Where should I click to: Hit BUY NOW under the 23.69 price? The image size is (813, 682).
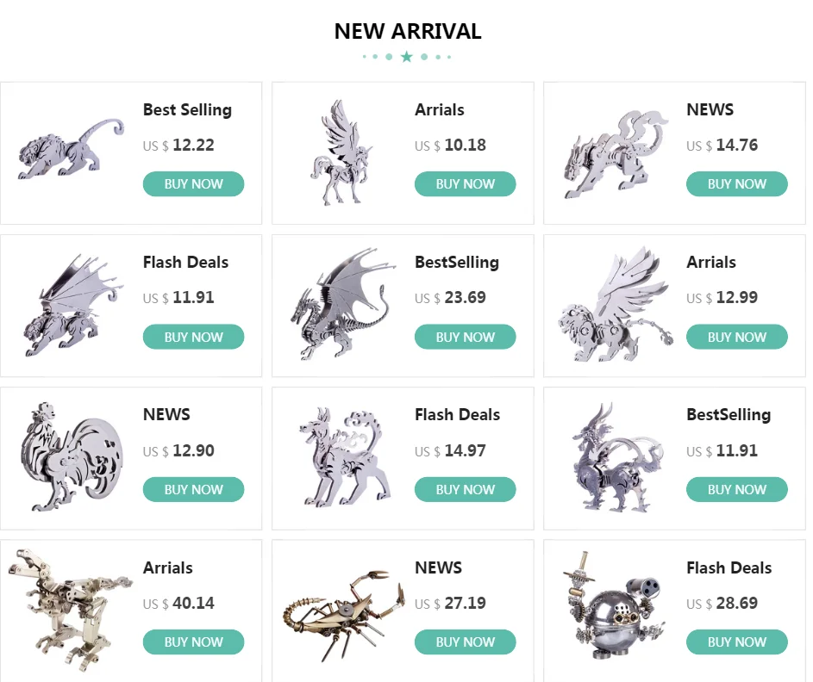pos(465,337)
